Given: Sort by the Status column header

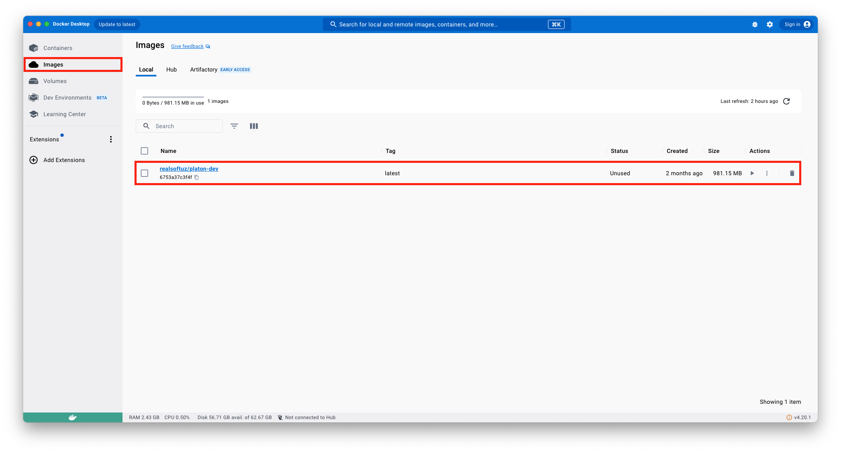Looking at the screenshot, I should pos(619,151).
